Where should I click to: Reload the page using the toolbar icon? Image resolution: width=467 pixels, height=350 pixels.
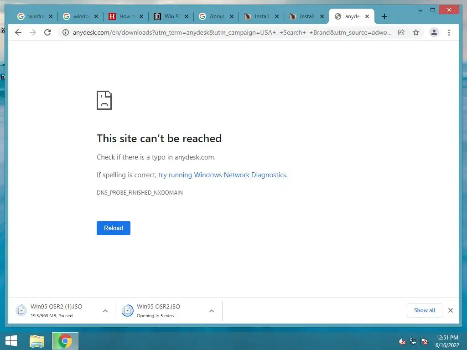47,32
